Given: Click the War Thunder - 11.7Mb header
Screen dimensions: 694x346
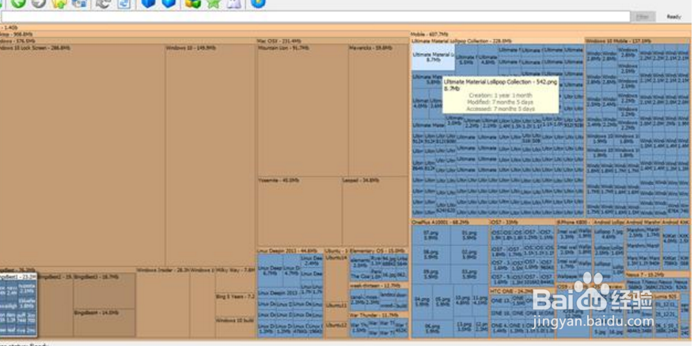Looking at the screenshot, I should click(378, 315).
